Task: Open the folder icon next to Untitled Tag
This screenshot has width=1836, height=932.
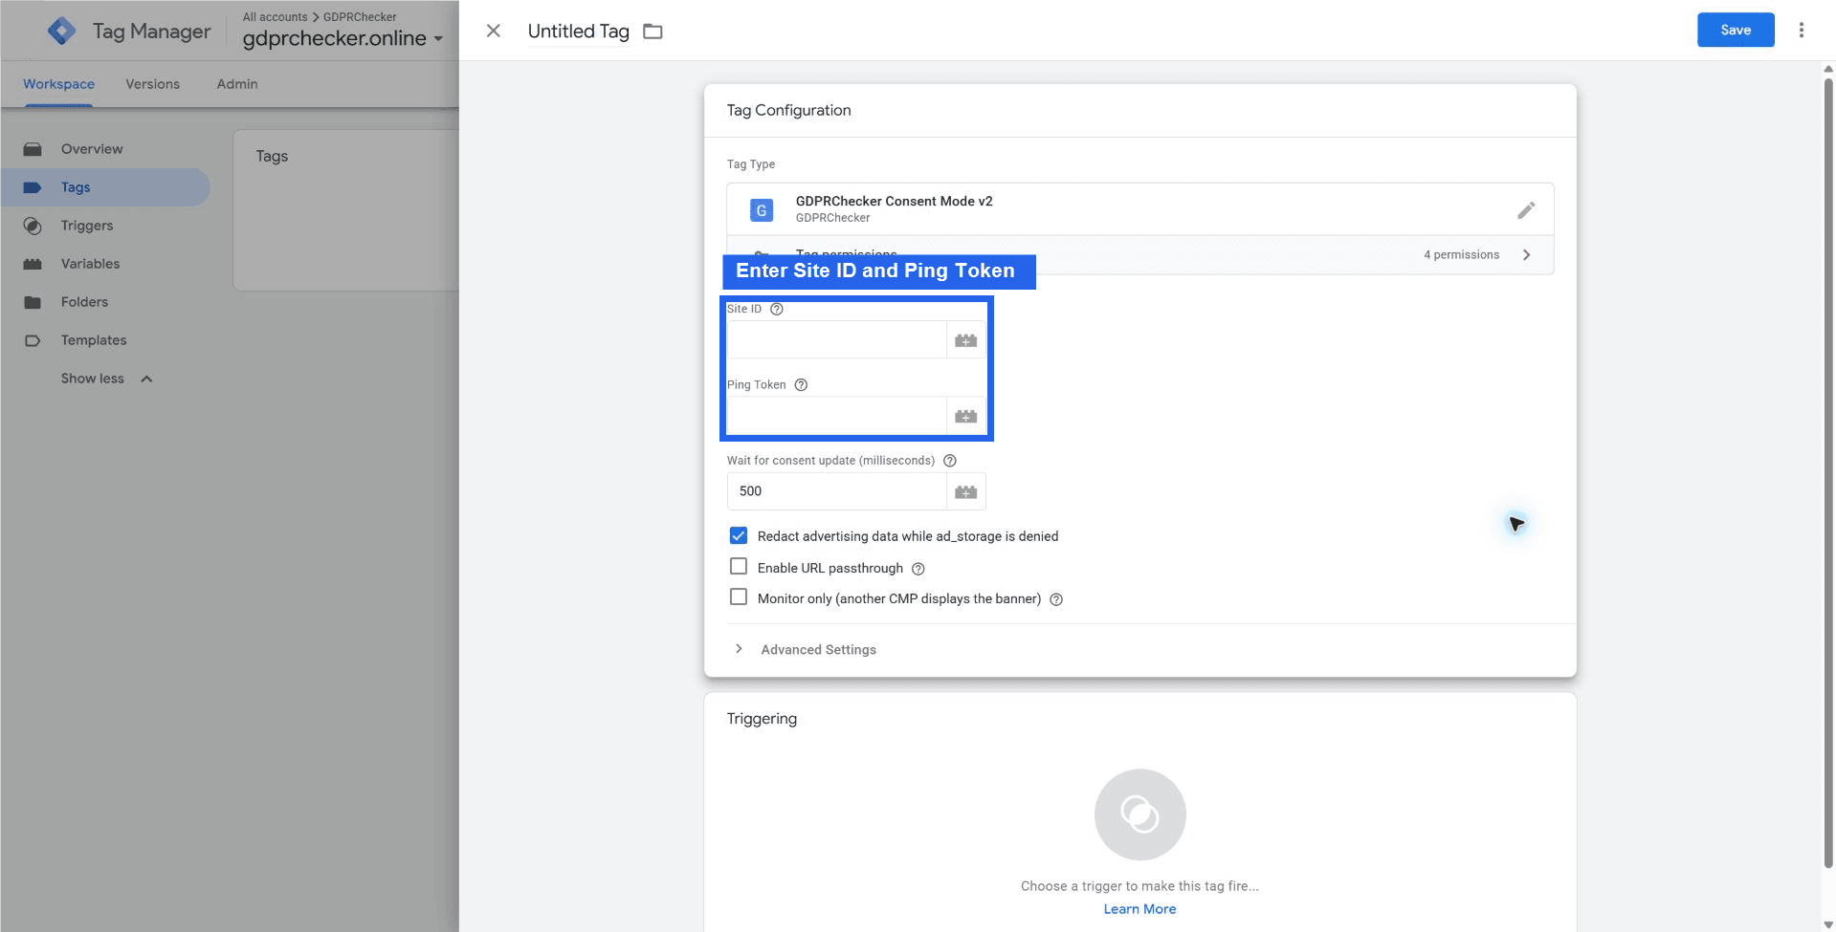Action: [x=653, y=32]
